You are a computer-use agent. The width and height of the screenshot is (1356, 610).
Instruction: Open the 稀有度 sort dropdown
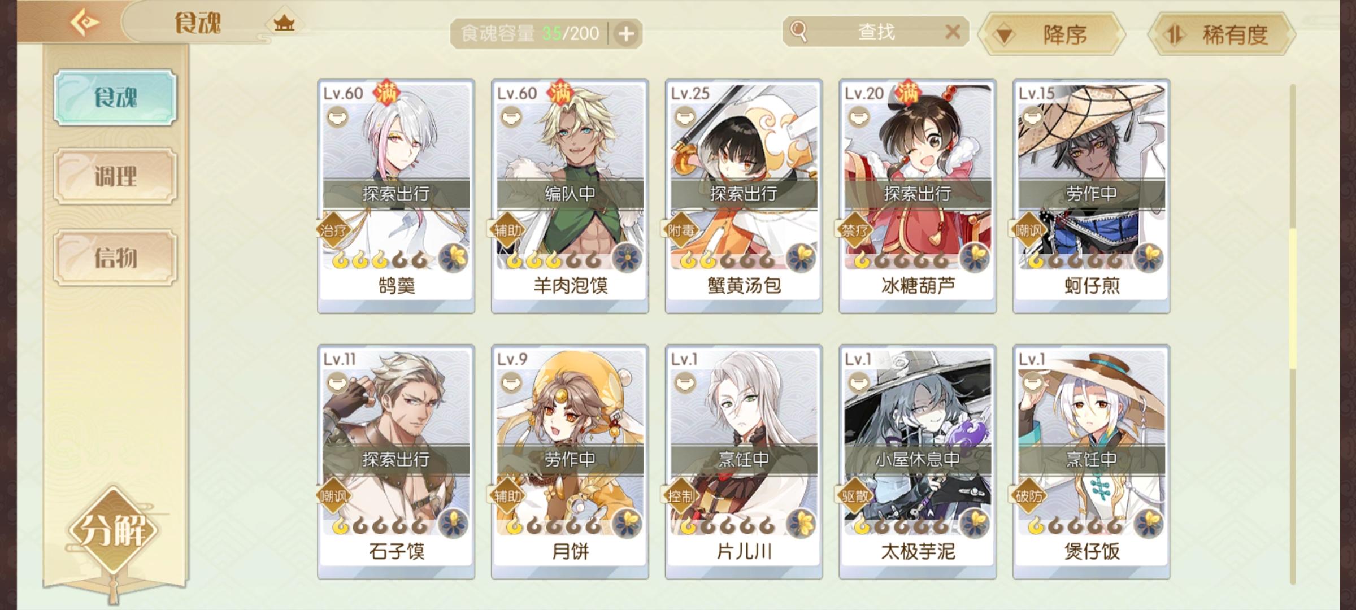(x=1222, y=34)
